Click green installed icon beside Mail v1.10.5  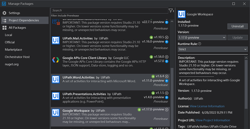(151, 37)
